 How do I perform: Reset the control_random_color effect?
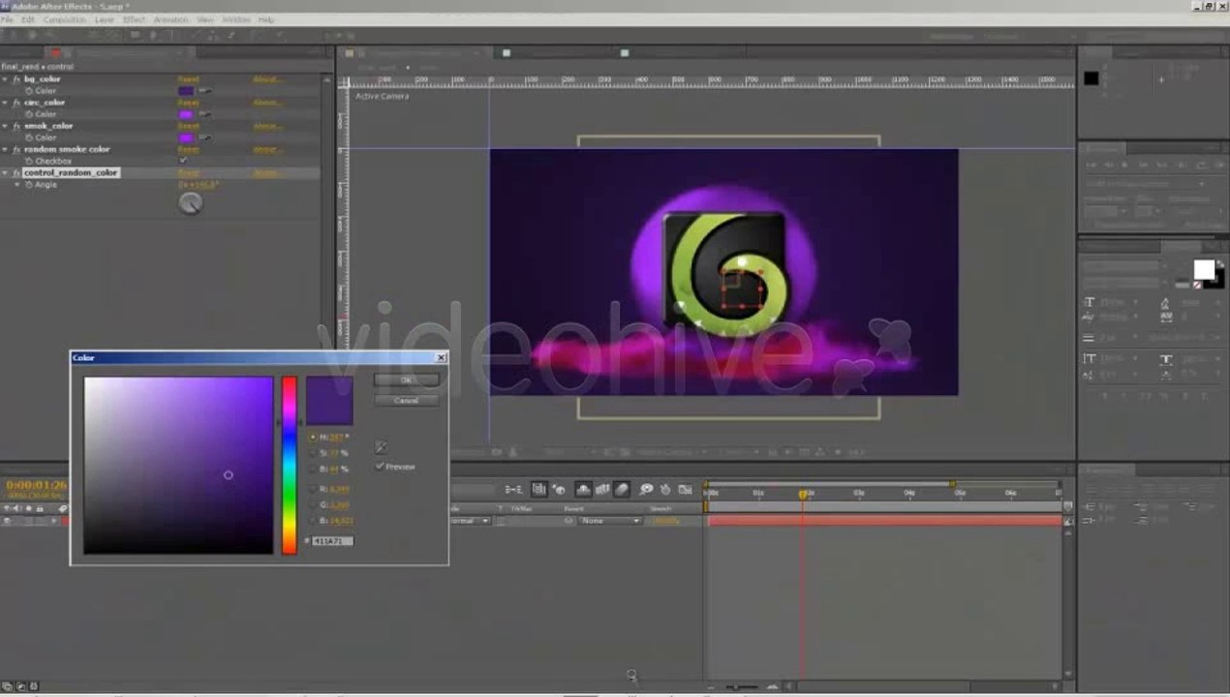pos(189,172)
